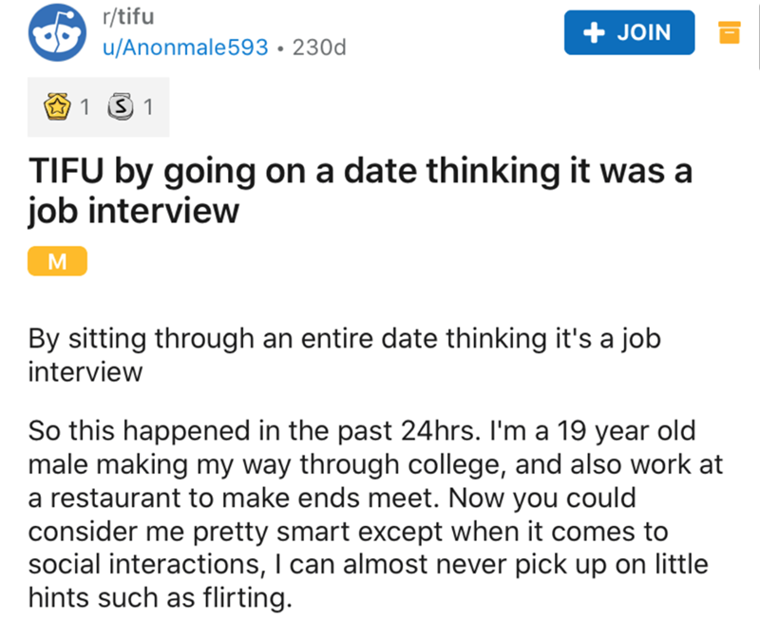Visit the u/Anonmale593 user profile
The width and height of the screenshot is (760, 620).
point(183,46)
